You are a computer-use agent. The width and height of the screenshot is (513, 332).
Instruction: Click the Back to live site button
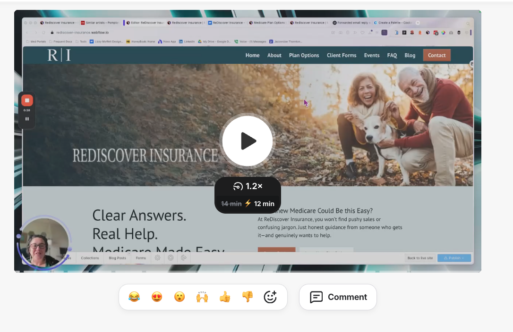(420, 258)
